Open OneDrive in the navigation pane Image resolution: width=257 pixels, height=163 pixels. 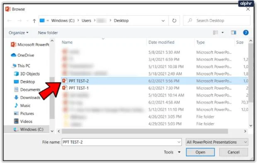[23, 55]
